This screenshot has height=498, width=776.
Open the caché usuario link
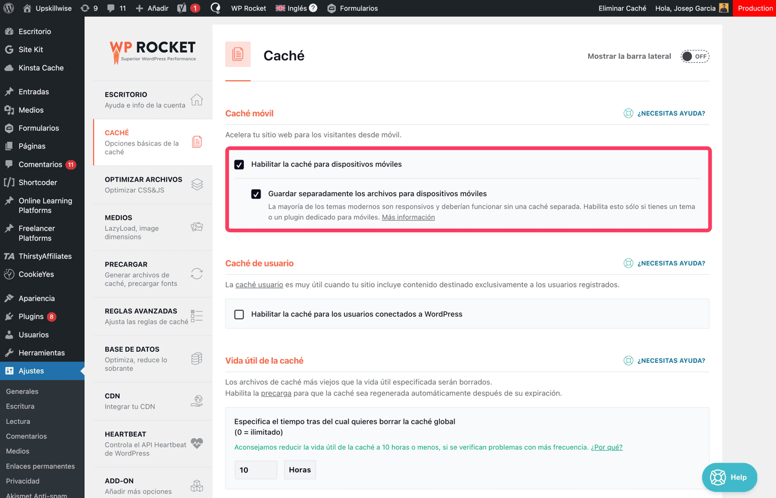tap(259, 285)
